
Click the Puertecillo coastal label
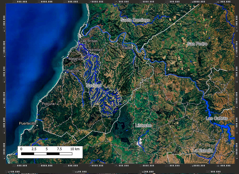point(28,123)
